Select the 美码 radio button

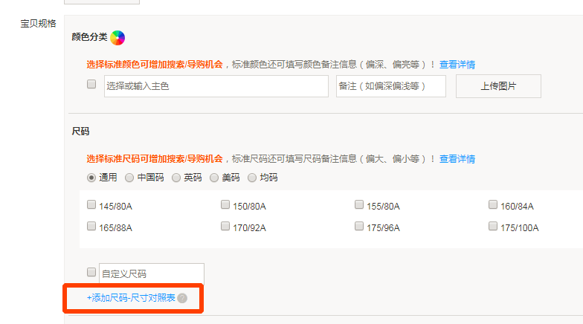tap(214, 178)
